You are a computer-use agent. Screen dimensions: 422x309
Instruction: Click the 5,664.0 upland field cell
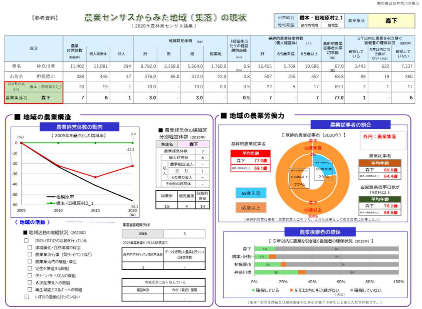click(x=192, y=66)
